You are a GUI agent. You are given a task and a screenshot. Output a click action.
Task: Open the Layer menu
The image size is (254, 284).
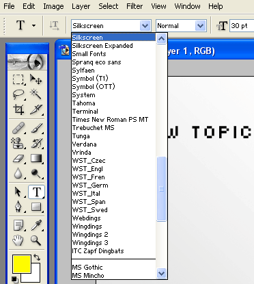coord(81,6)
